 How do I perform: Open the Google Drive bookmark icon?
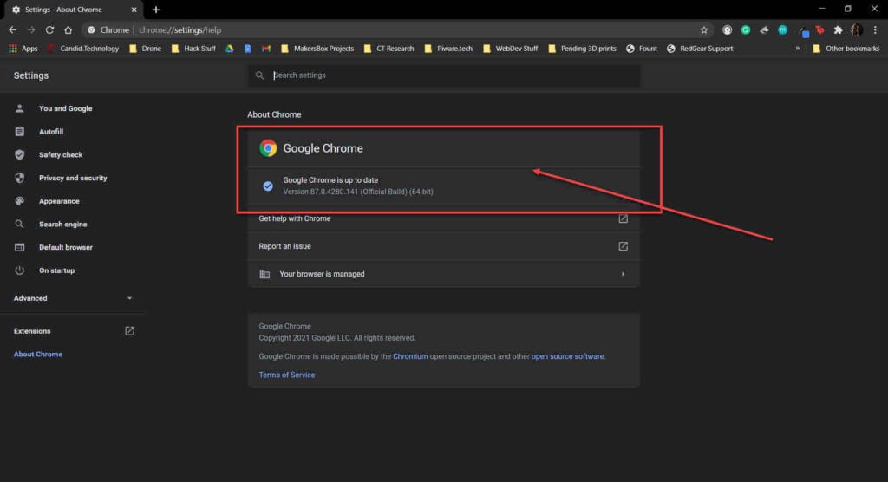click(x=229, y=49)
